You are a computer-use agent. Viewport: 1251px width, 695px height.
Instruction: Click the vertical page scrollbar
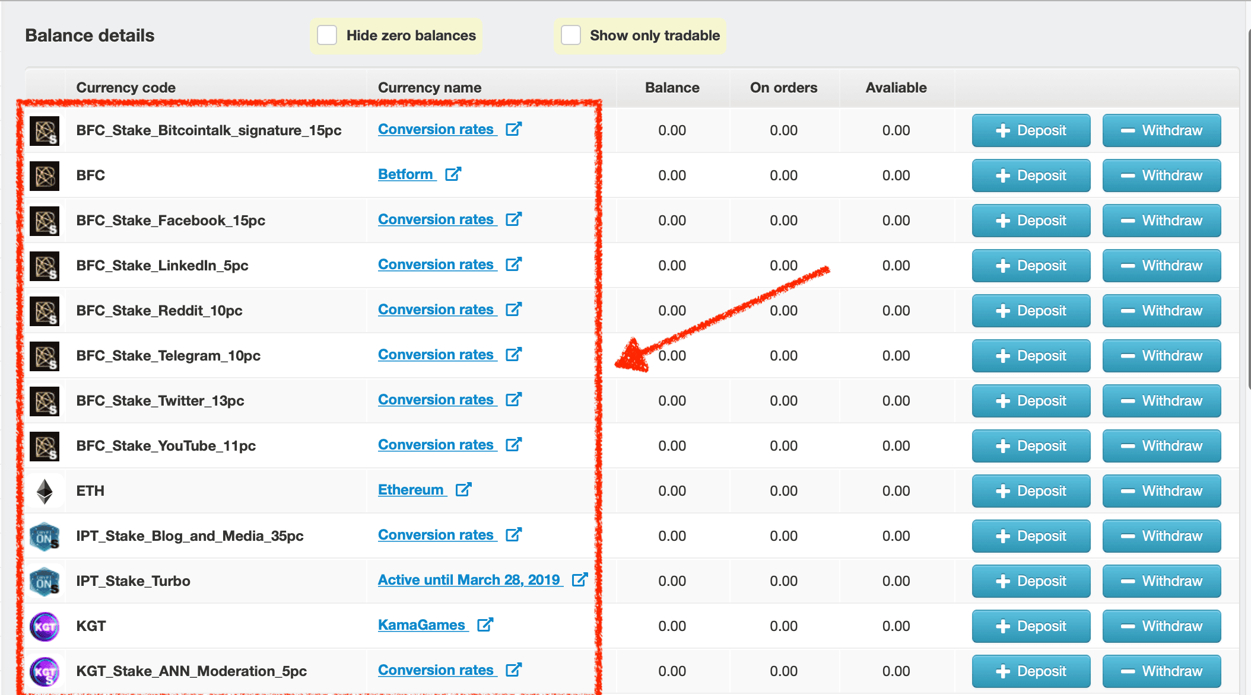point(1249,208)
